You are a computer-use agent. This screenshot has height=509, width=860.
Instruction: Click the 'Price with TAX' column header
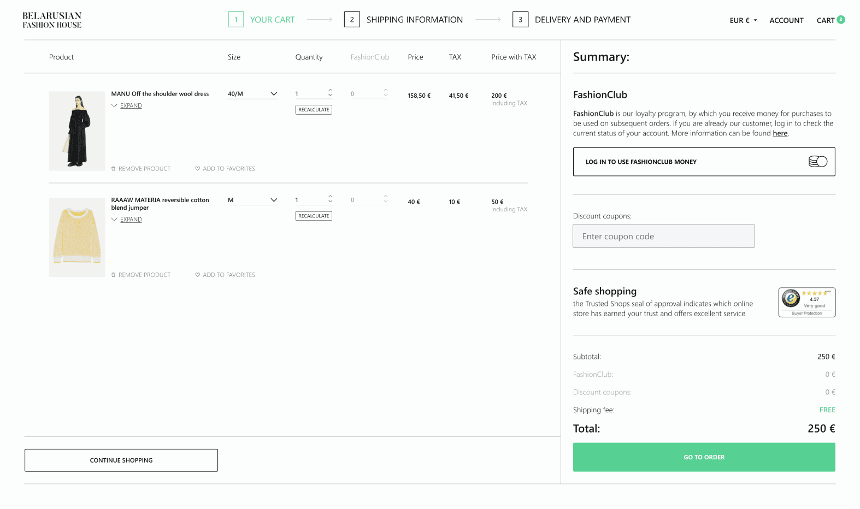tap(514, 57)
